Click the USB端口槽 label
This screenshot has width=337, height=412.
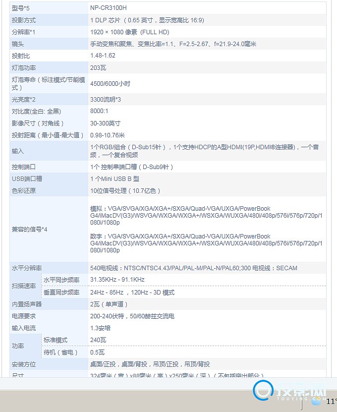pyautogui.click(x=27, y=178)
